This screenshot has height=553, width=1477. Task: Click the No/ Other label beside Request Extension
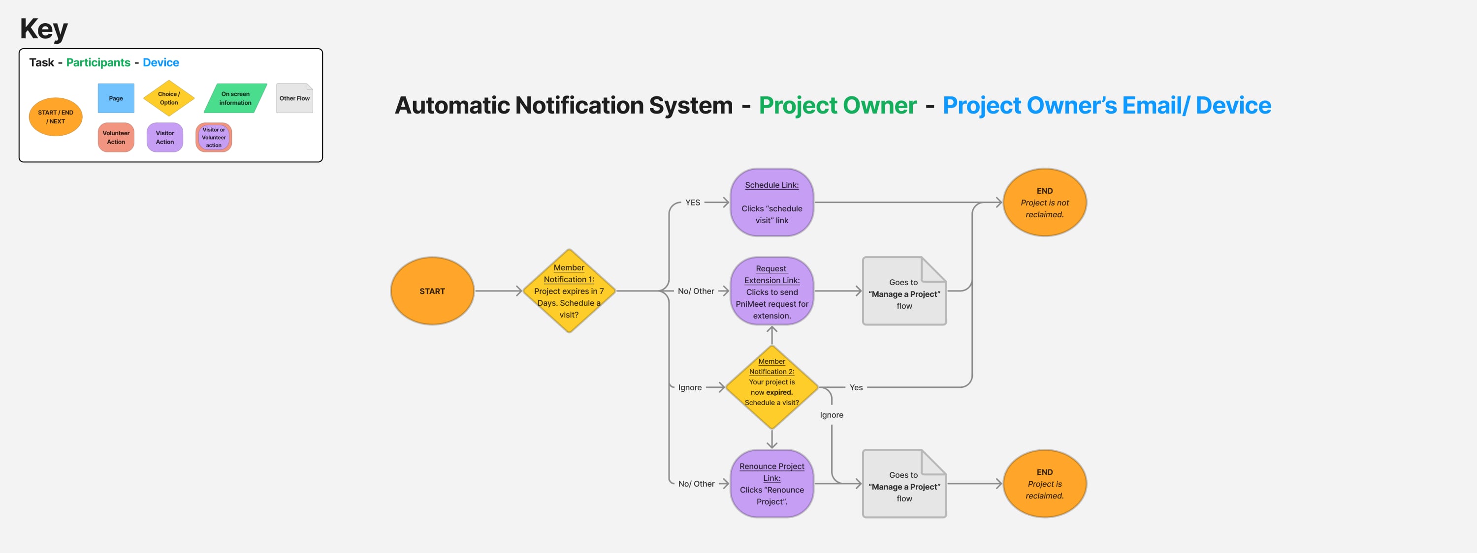click(x=696, y=291)
